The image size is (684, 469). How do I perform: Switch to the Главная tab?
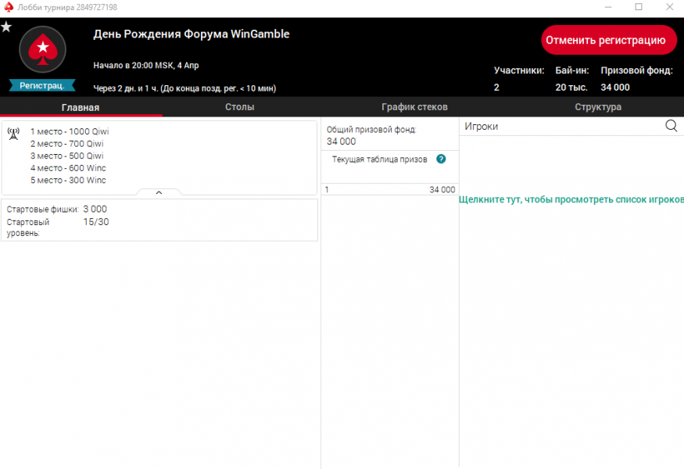click(81, 107)
